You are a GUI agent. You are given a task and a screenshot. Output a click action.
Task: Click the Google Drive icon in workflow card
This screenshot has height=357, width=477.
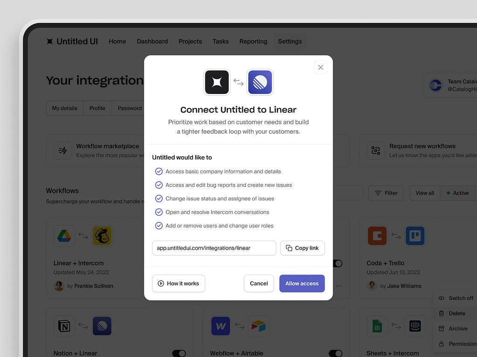click(x=63, y=236)
